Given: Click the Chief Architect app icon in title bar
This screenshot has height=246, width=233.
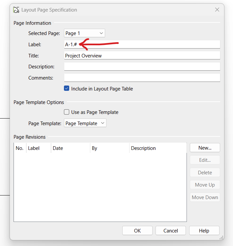Looking at the screenshot, I should (x=16, y=10).
